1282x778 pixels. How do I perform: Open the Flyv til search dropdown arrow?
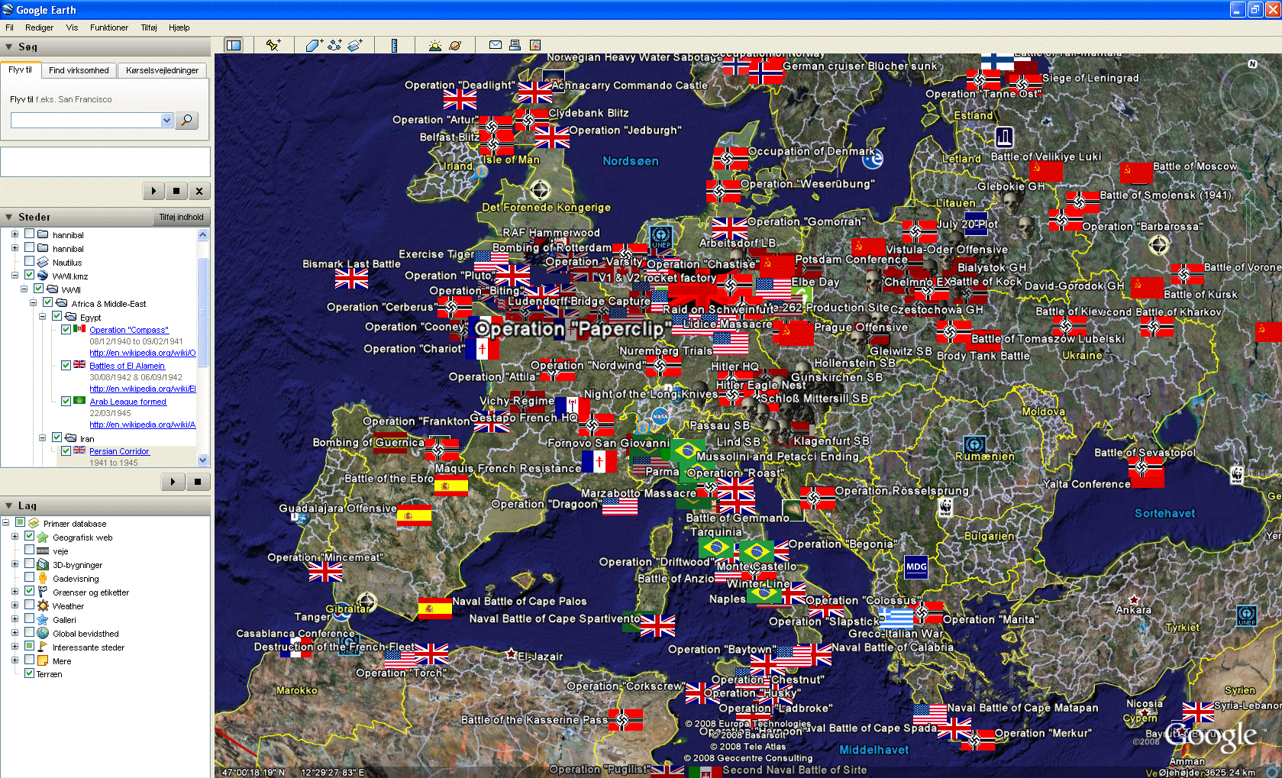click(167, 121)
